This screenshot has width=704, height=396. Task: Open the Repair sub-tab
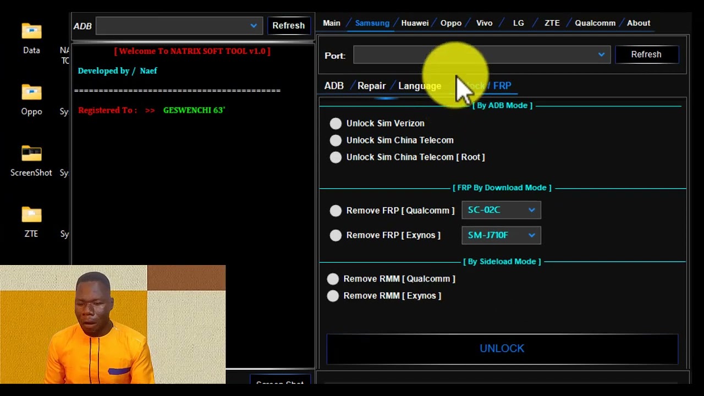(x=372, y=86)
